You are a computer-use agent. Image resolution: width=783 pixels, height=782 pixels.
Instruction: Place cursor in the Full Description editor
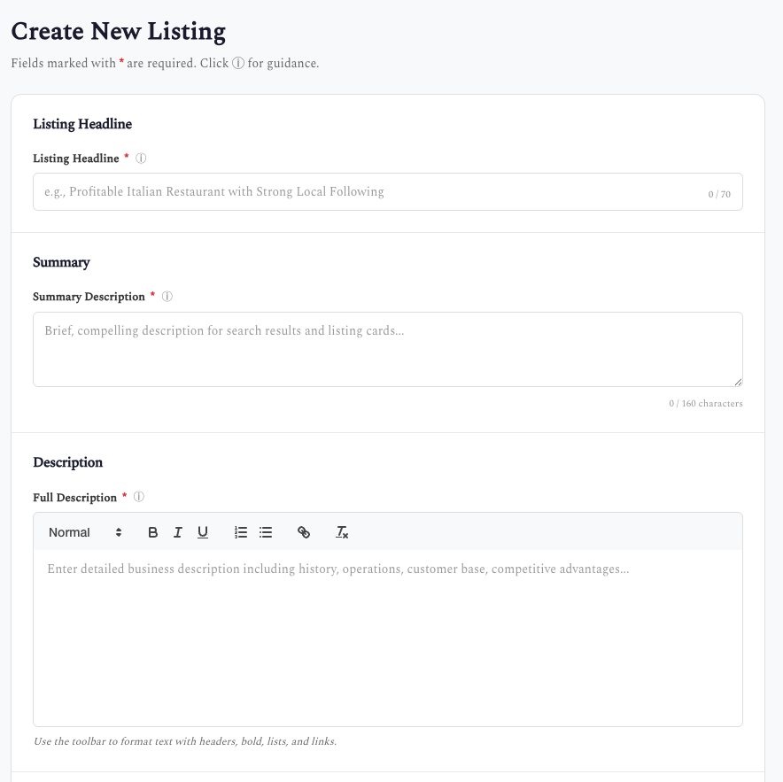point(388,620)
